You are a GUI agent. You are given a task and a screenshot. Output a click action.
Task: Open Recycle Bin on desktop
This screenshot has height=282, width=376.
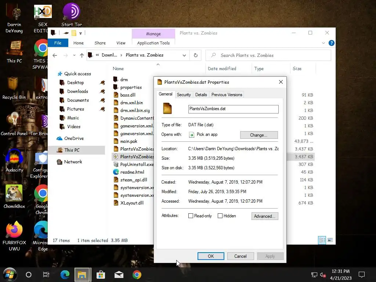click(14, 88)
